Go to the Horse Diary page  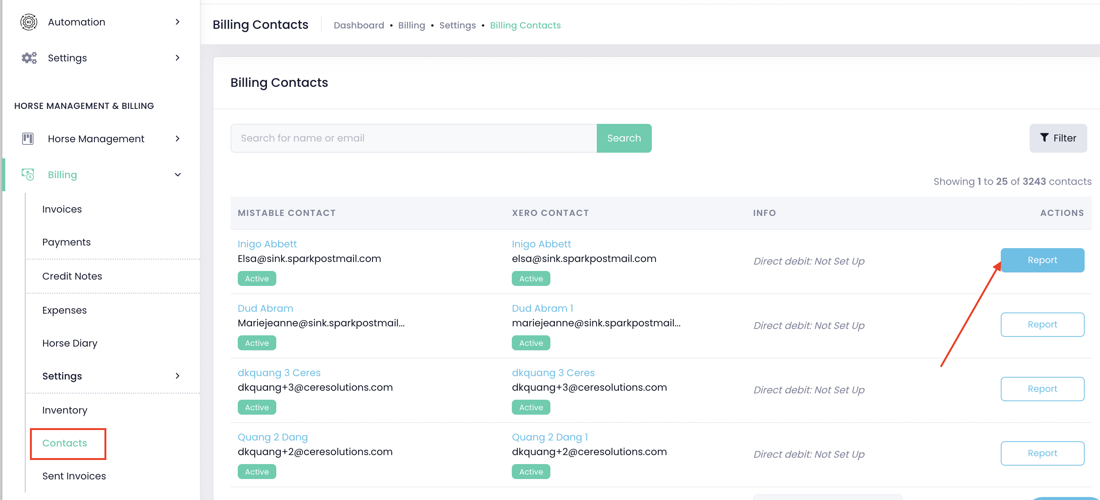[x=70, y=343]
